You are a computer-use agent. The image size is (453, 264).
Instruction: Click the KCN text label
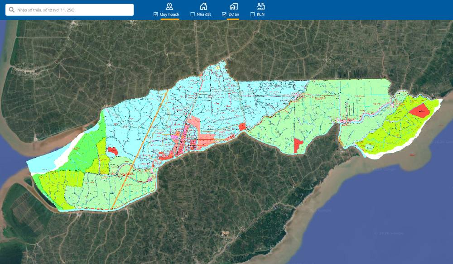pos(260,14)
